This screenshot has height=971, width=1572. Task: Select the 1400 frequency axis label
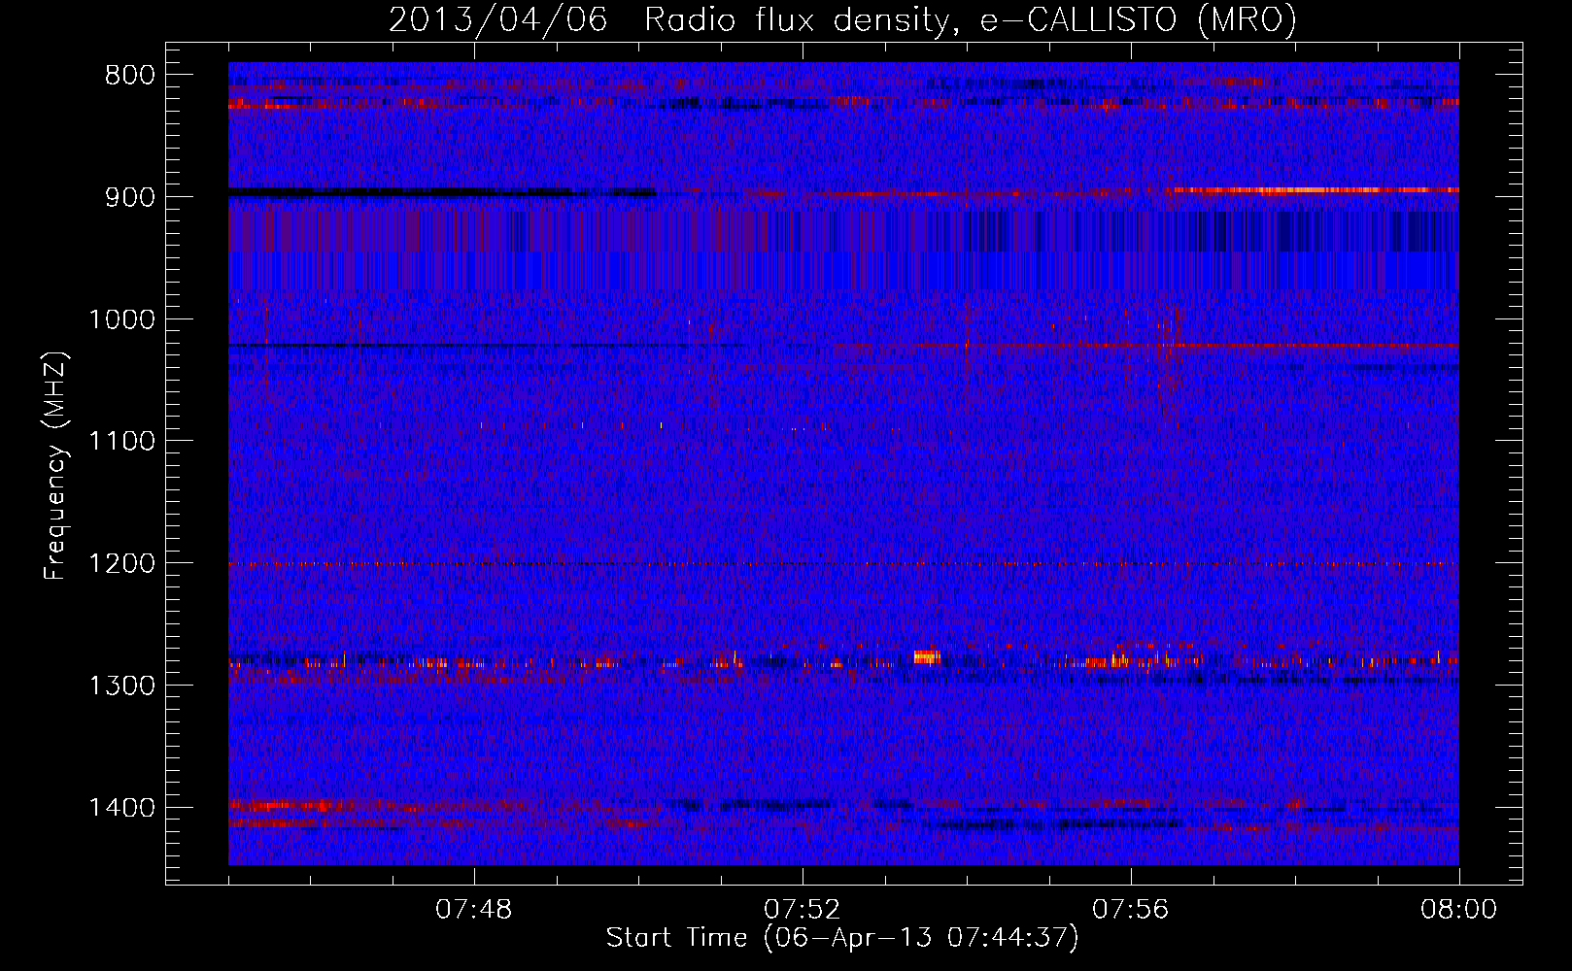pos(121,808)
